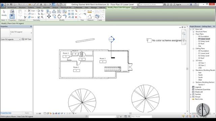
Task: Activate the Move tool
Action: (49, 16)
